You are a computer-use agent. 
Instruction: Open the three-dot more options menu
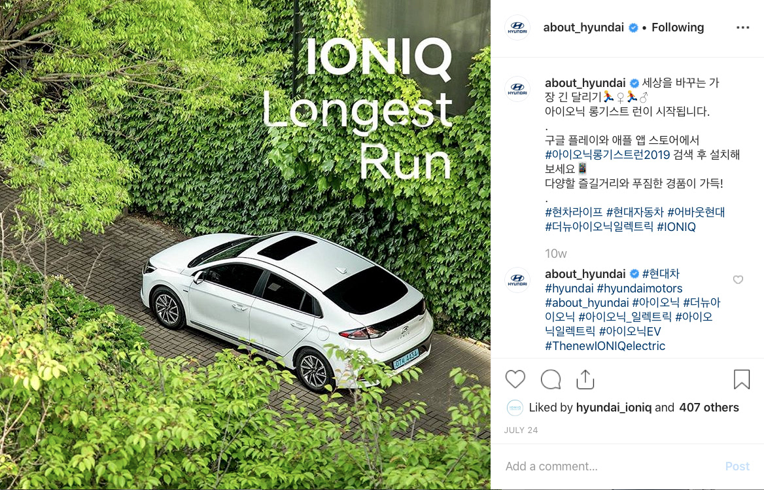742,27
